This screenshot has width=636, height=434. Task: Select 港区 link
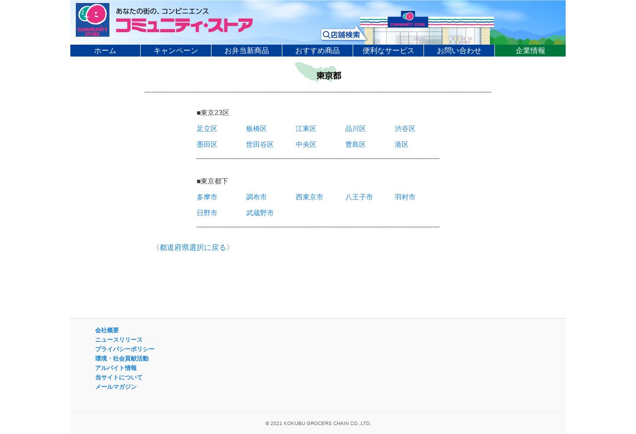pos(402,144)
